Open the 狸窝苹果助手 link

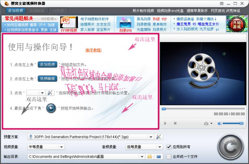click(197, 11)
